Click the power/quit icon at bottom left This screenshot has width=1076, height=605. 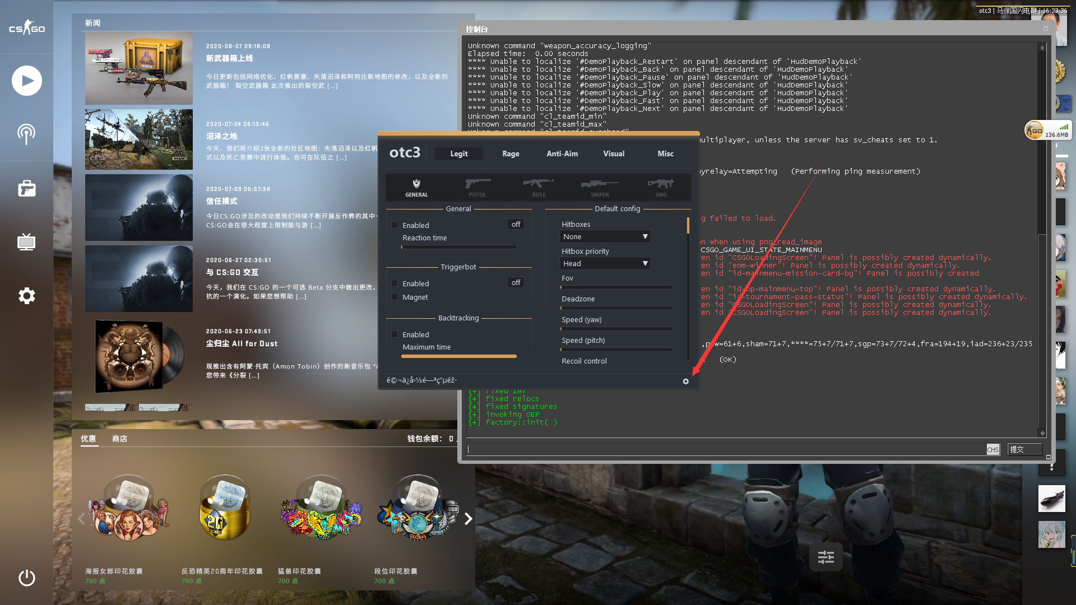pos(26,578)
